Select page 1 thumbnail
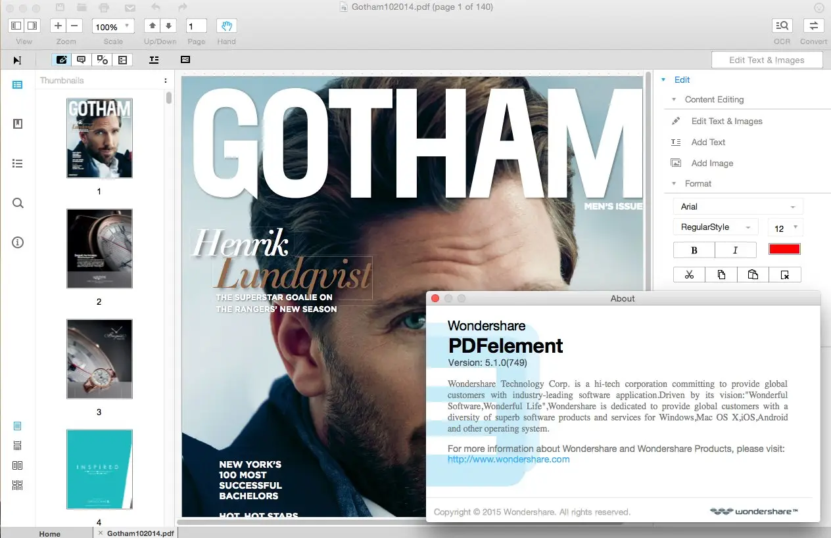831x538 pixels. tap(99, 138)
